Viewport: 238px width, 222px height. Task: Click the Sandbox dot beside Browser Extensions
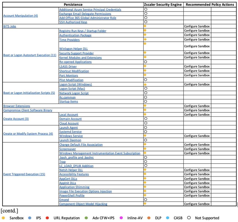[x=145, y=106]
